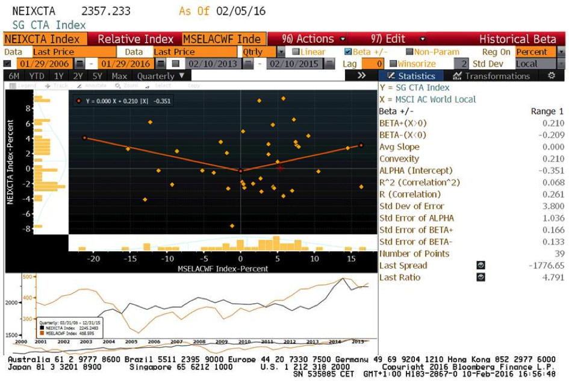
Task: Select the Max time range
Action: coord(119,76)
